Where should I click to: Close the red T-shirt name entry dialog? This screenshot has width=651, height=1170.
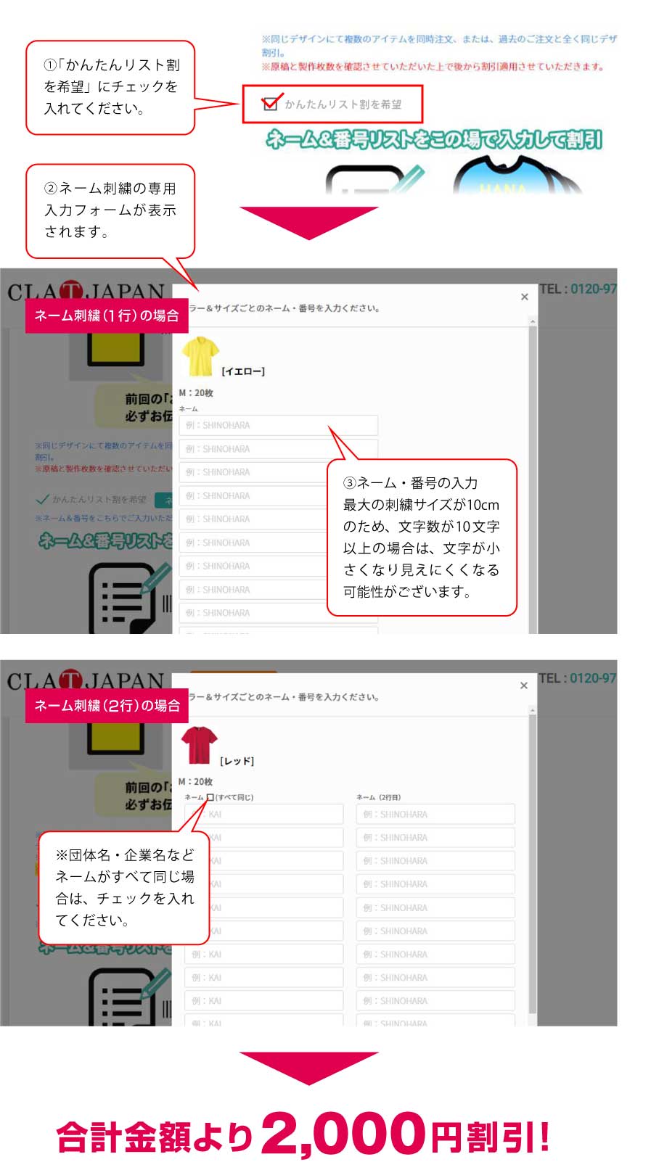click(524, 685)
